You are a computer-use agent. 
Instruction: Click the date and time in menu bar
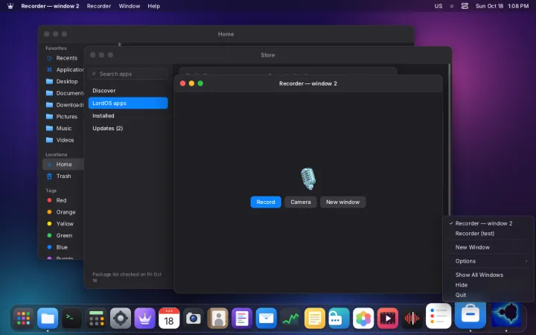[502, 6]
